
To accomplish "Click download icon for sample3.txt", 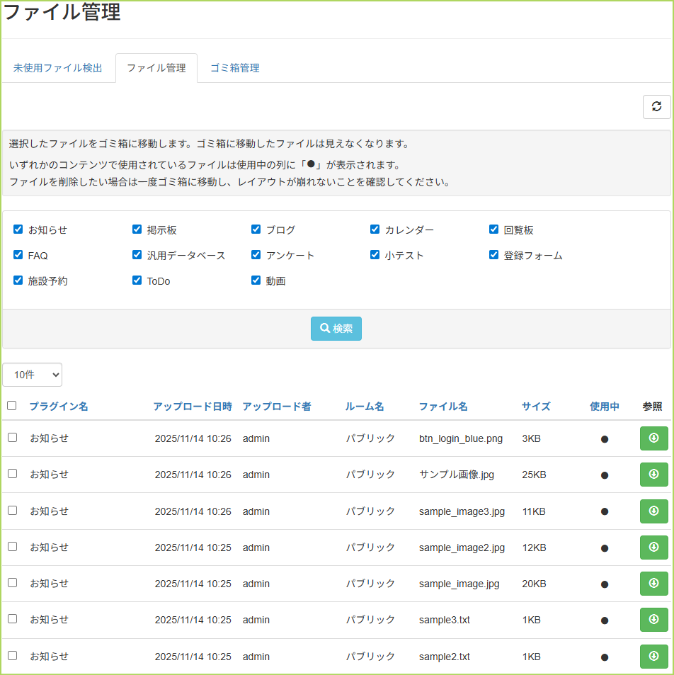I will (x=653, y=620).
